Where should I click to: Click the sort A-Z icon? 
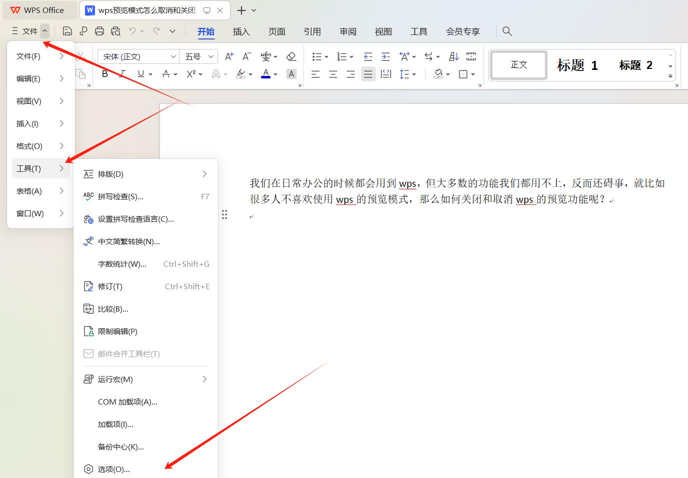(x=454, y=56)
